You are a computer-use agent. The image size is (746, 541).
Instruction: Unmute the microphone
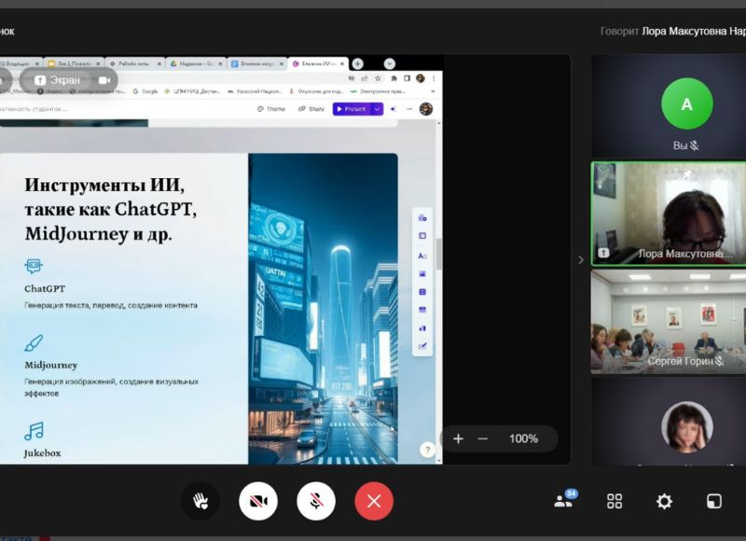point(316,501)
